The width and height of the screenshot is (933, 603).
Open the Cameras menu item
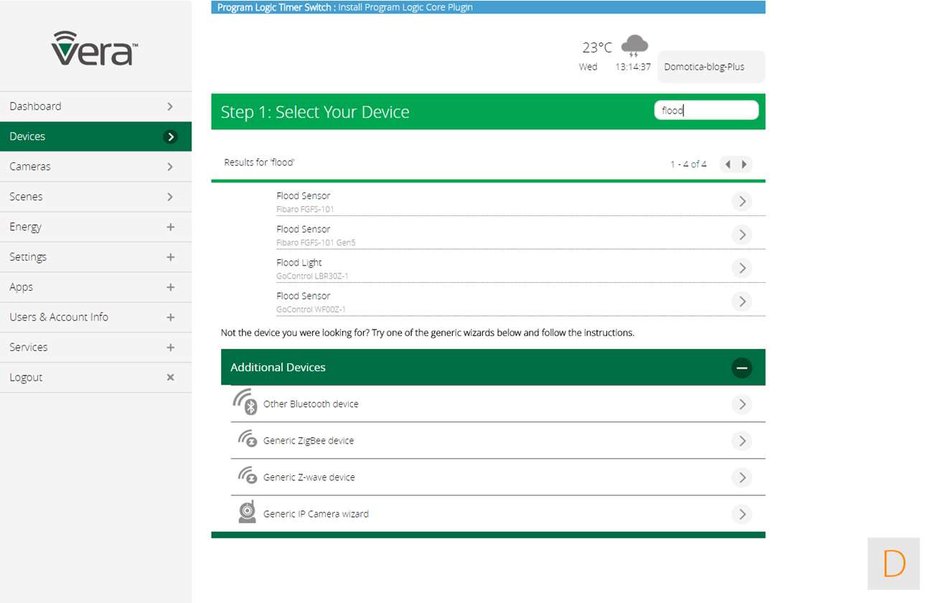pyautogui.click(x=95, y=167)
